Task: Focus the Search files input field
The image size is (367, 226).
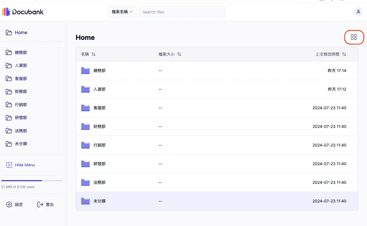Action: click(182, 12)
